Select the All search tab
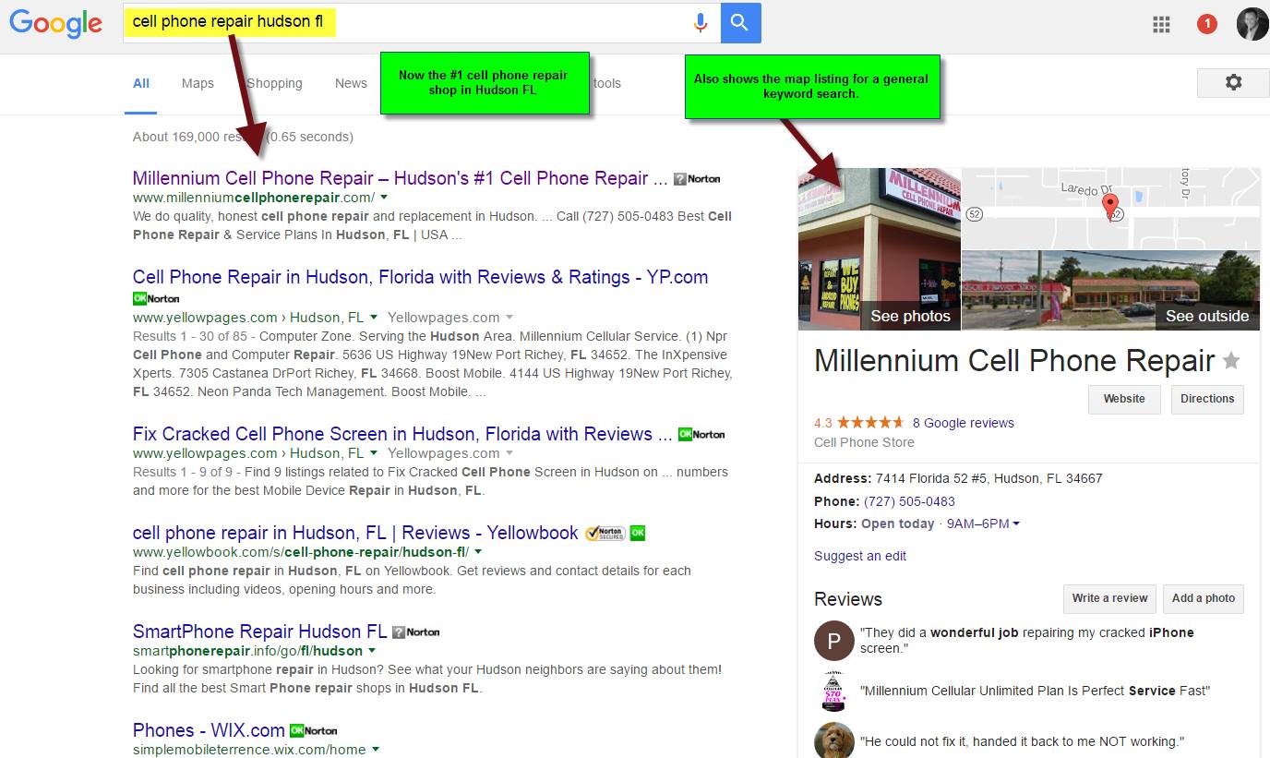 click(141, 83)
